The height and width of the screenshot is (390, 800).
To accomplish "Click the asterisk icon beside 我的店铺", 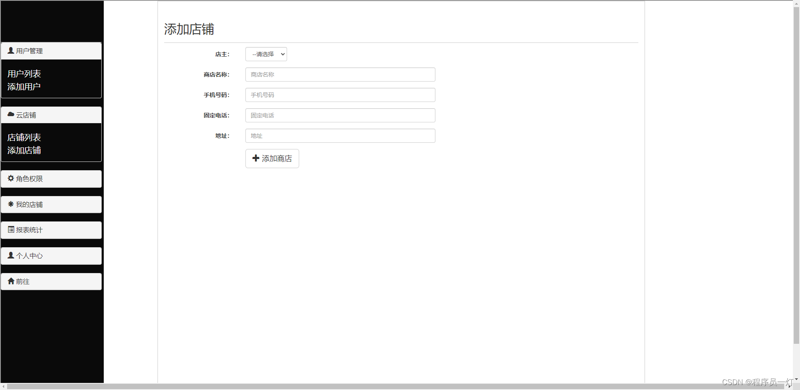I will pos(11,204).
